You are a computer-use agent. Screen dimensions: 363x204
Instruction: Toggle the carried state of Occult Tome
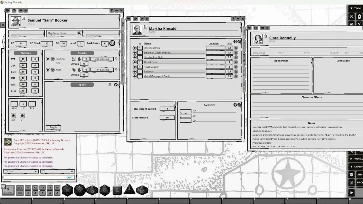pos(236,62)
